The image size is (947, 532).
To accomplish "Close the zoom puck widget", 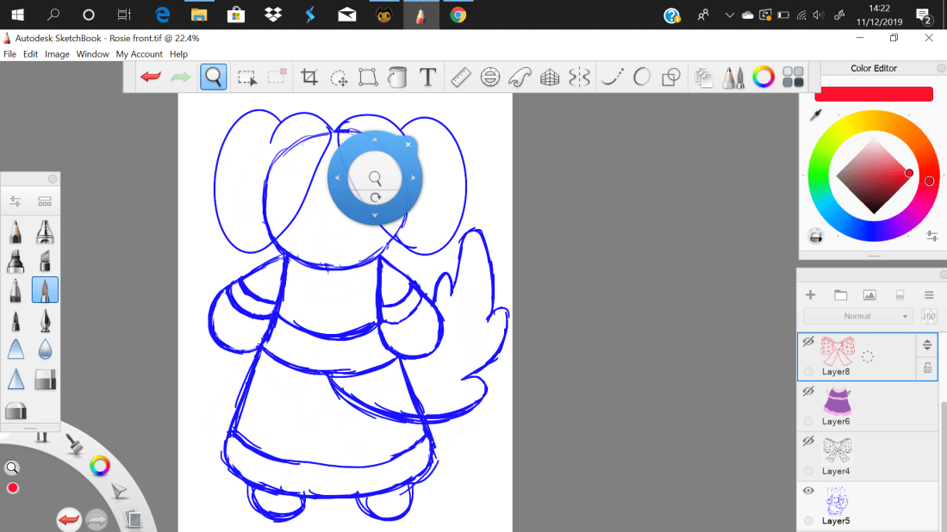I will click(x=408, y=145).
